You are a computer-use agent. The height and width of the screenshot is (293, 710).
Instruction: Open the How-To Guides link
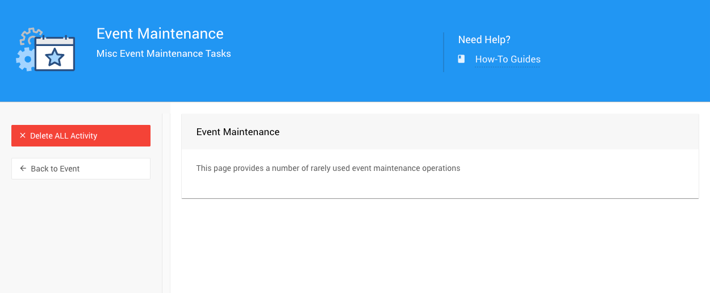507,59
